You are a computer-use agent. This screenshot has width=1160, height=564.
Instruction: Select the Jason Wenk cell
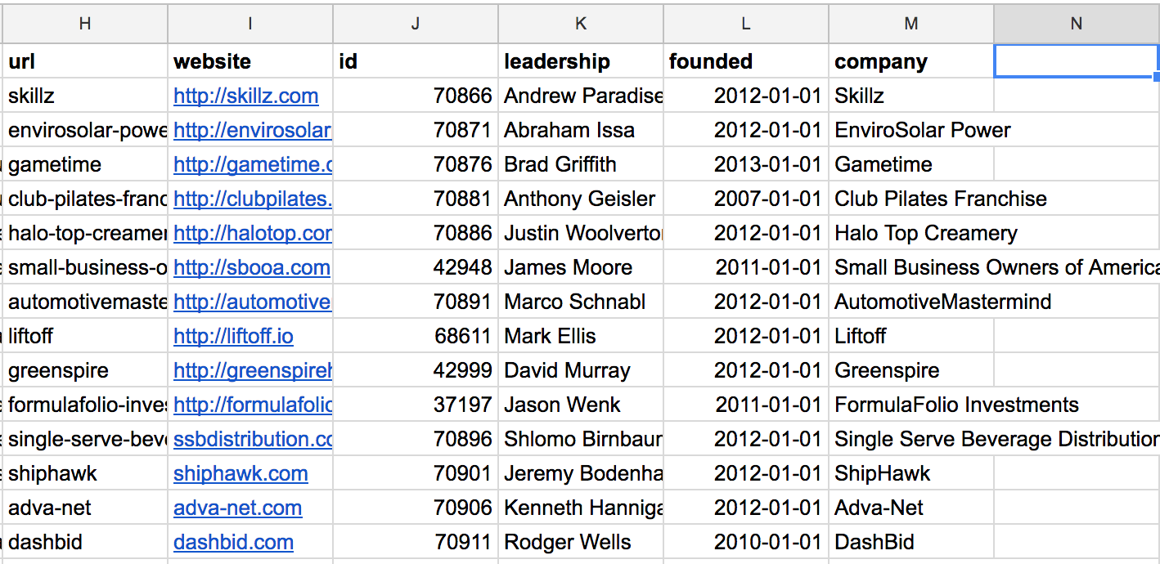(x=581, y=405)
